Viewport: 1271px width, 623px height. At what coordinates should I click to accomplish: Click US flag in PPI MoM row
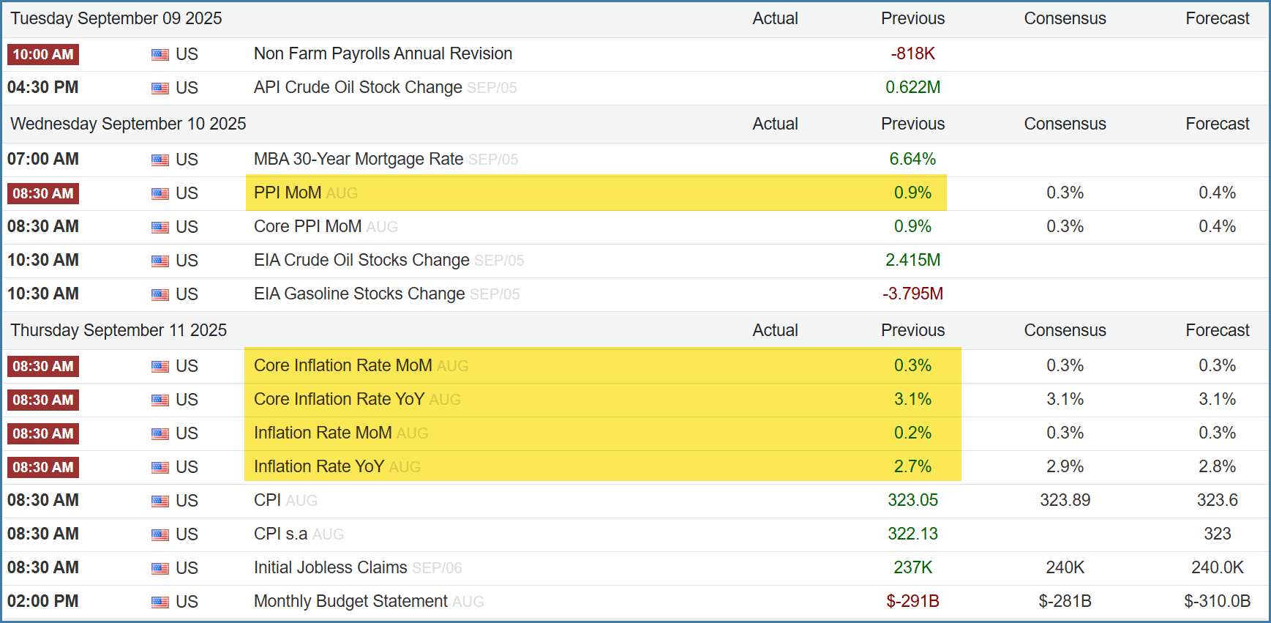click(160, 194)
